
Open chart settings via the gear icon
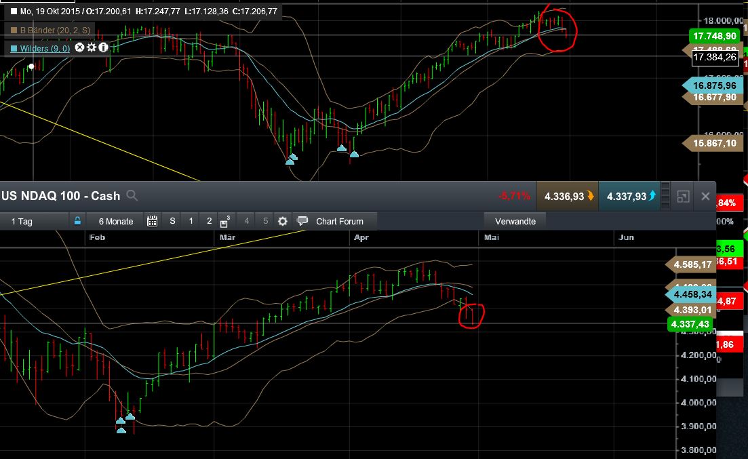click(283, 220)
